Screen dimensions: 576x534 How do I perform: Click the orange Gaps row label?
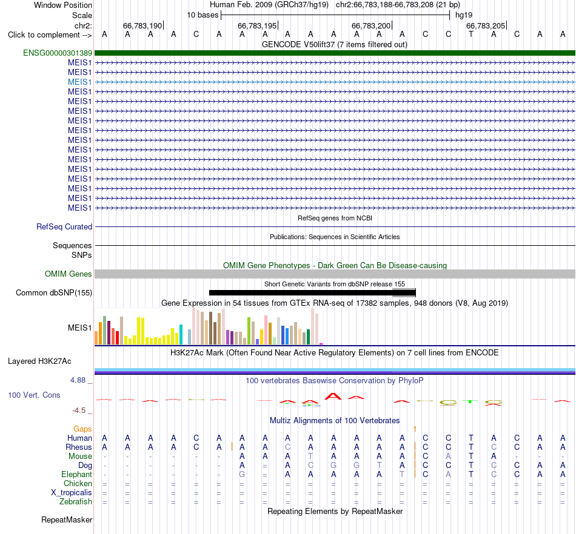click(82, 429)
